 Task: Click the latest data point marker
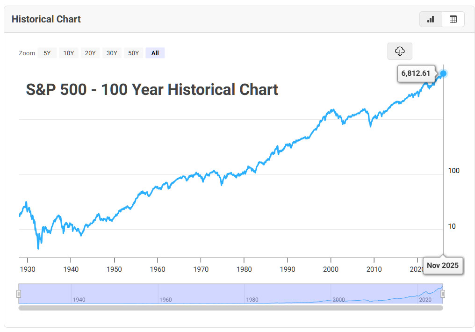[x=443, y=73]
